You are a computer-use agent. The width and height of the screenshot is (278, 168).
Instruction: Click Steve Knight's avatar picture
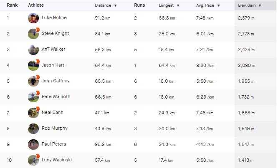[x=33, y=34]
